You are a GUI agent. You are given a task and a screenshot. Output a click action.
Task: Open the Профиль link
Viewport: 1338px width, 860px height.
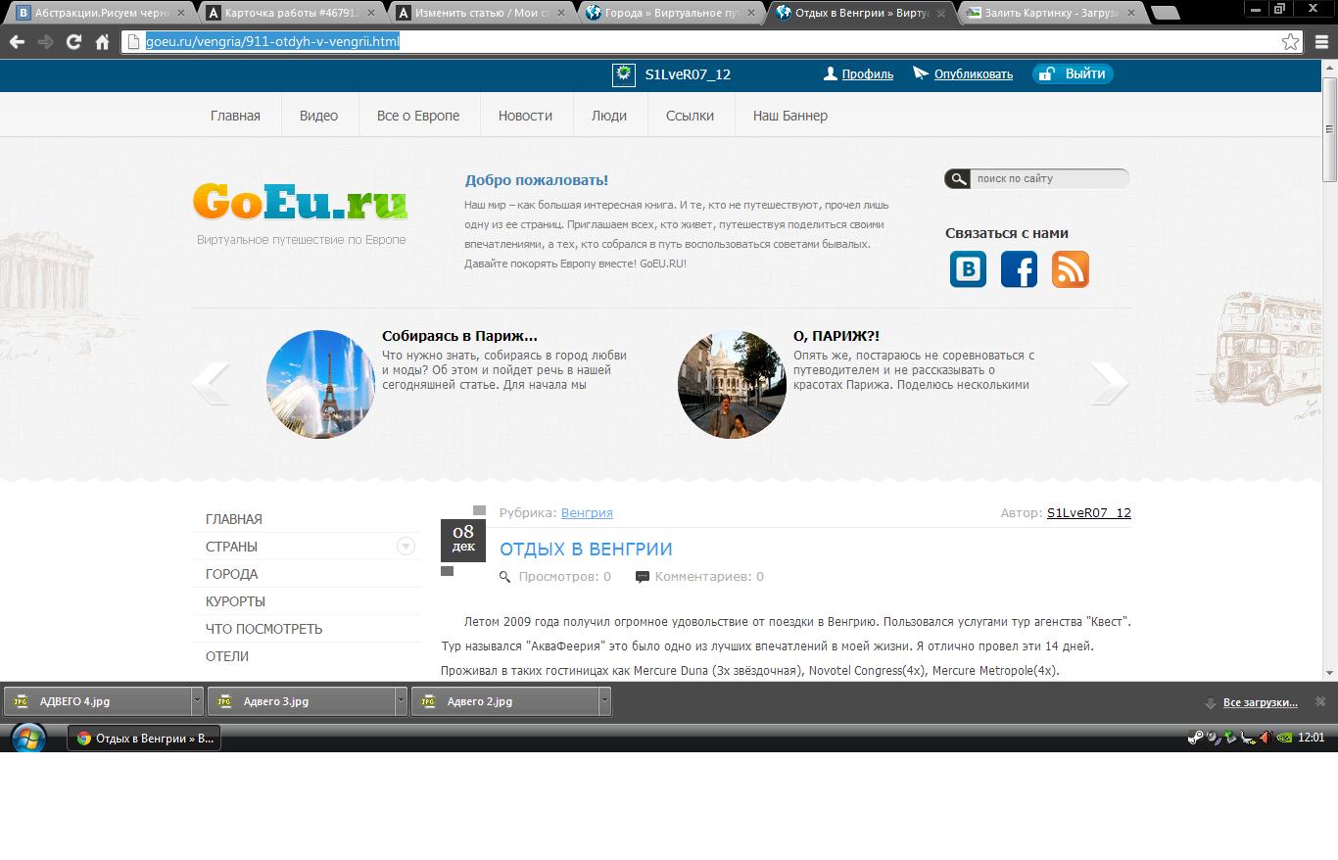(x=867, y=74)
